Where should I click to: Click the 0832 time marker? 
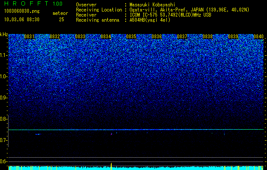point(55,37)
